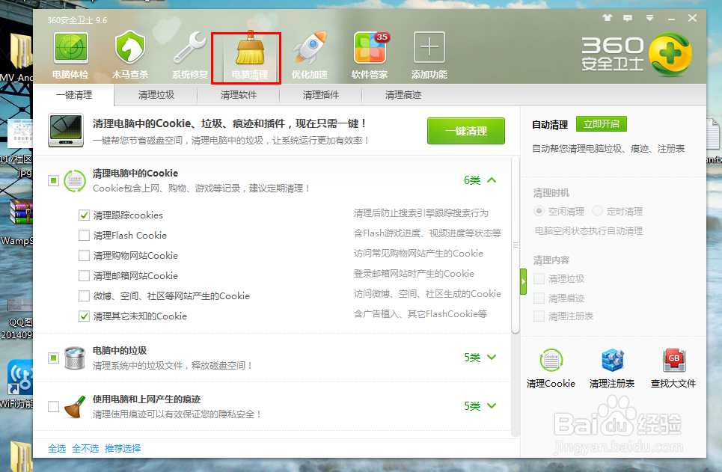Open the main menu triangle in title bar
The height and width of the screenshot is (472, 722).
[x=649, y=18]
